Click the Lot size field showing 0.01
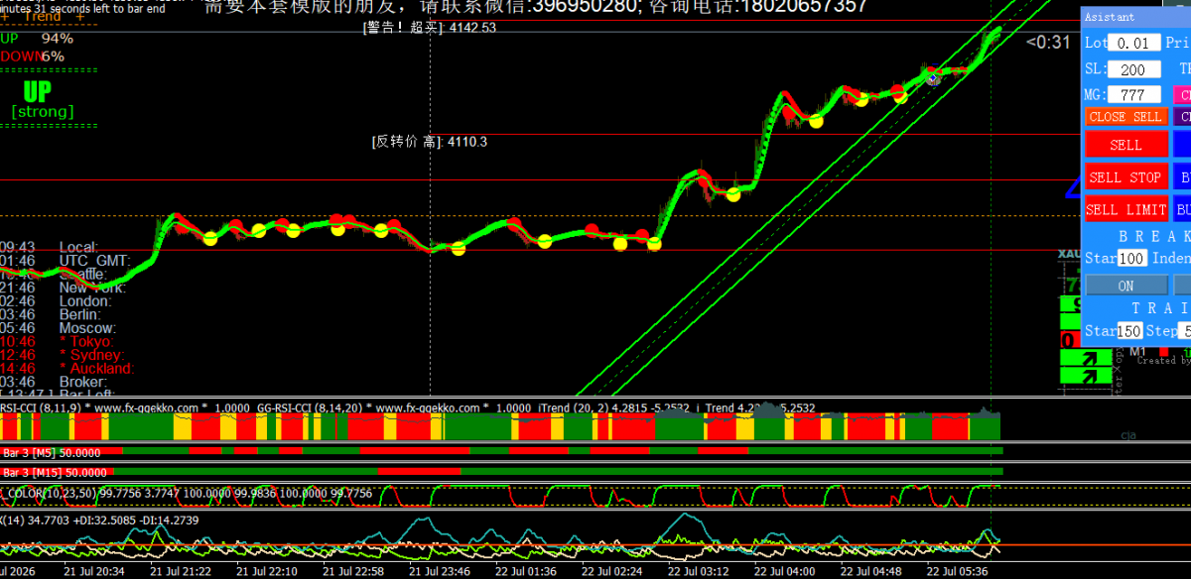Image resolution: width=1191 pixels, height=579 pixels. pos(1133,43)
